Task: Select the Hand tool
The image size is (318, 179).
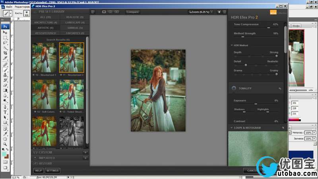Action: pyautogui.click(x=5, y=139)
